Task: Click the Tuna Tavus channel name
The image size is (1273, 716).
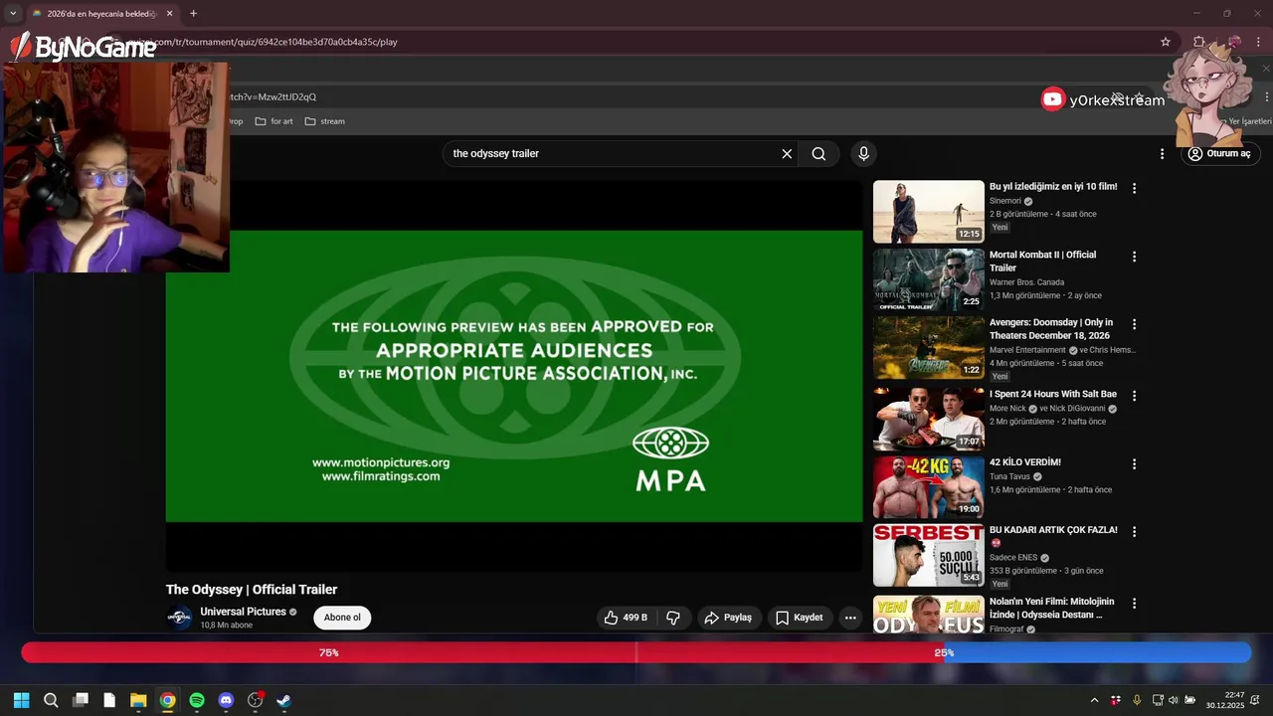Action: (x=1009, y=476)
